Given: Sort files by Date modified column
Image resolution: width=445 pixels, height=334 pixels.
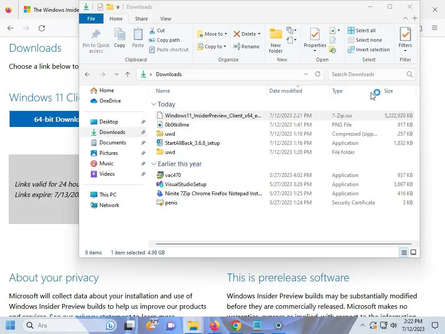Looking at the screenshot, I should [x=286, y=91].
